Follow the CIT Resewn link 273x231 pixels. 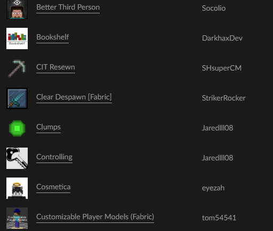pyautogui.click(x=55, y=67)
